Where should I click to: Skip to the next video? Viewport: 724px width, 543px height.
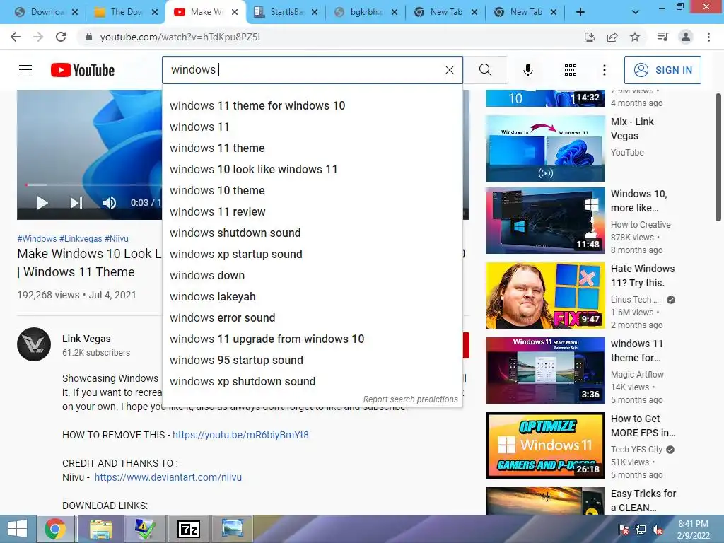[x=76, y=203]
